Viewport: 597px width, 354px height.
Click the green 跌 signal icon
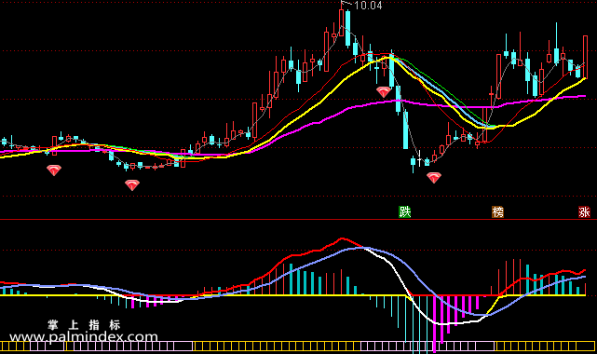click(x=405, y=212)
